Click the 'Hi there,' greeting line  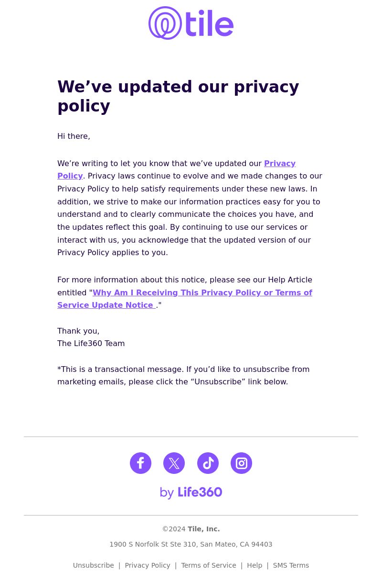(74, 136)
